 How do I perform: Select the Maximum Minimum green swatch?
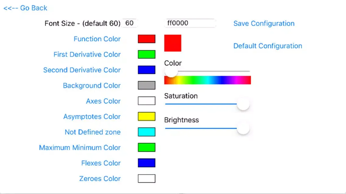pyautogui.click(x=147, y=148)
